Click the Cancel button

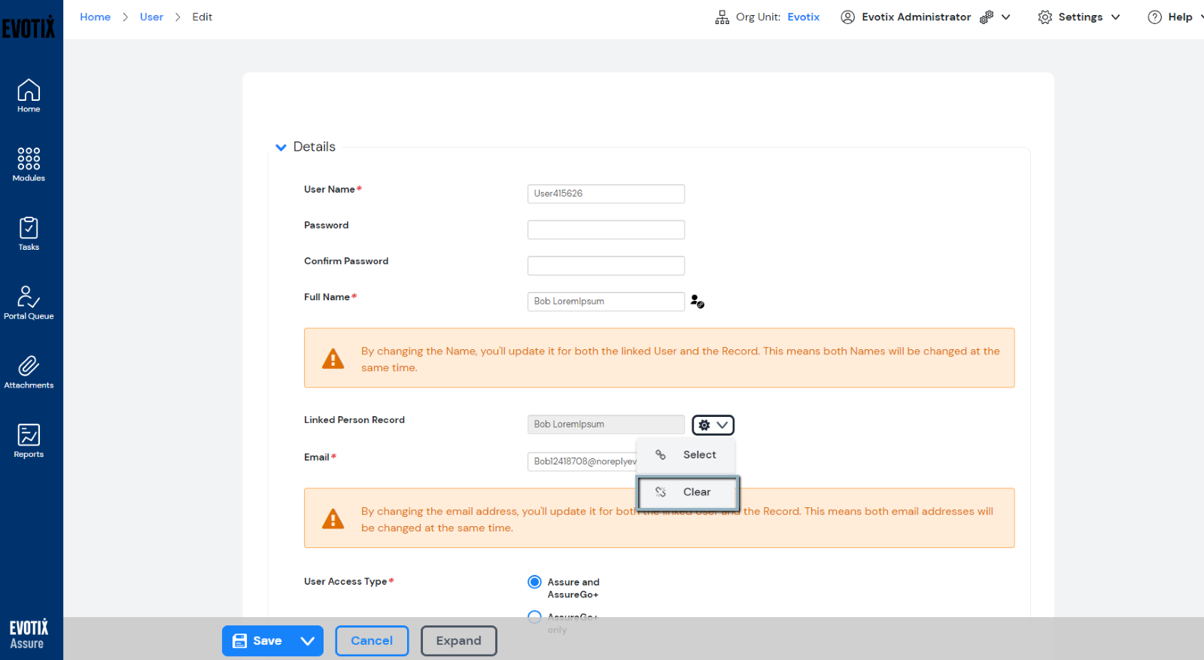(x=372, y=641)
